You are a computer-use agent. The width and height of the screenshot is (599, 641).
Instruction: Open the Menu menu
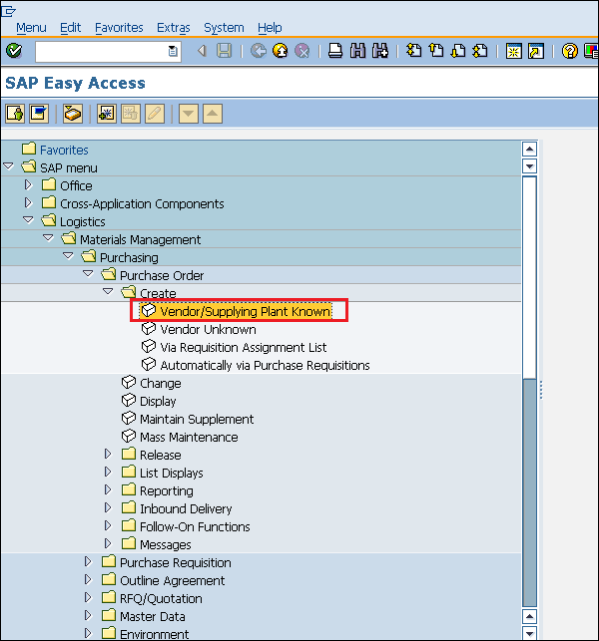pyautogui.click(x=31, y=28)
